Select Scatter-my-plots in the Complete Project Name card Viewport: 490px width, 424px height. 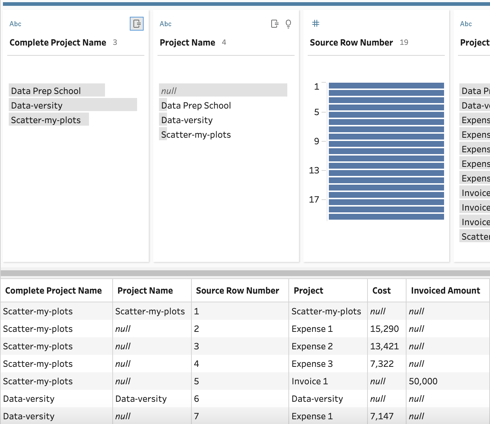(48, 119)
